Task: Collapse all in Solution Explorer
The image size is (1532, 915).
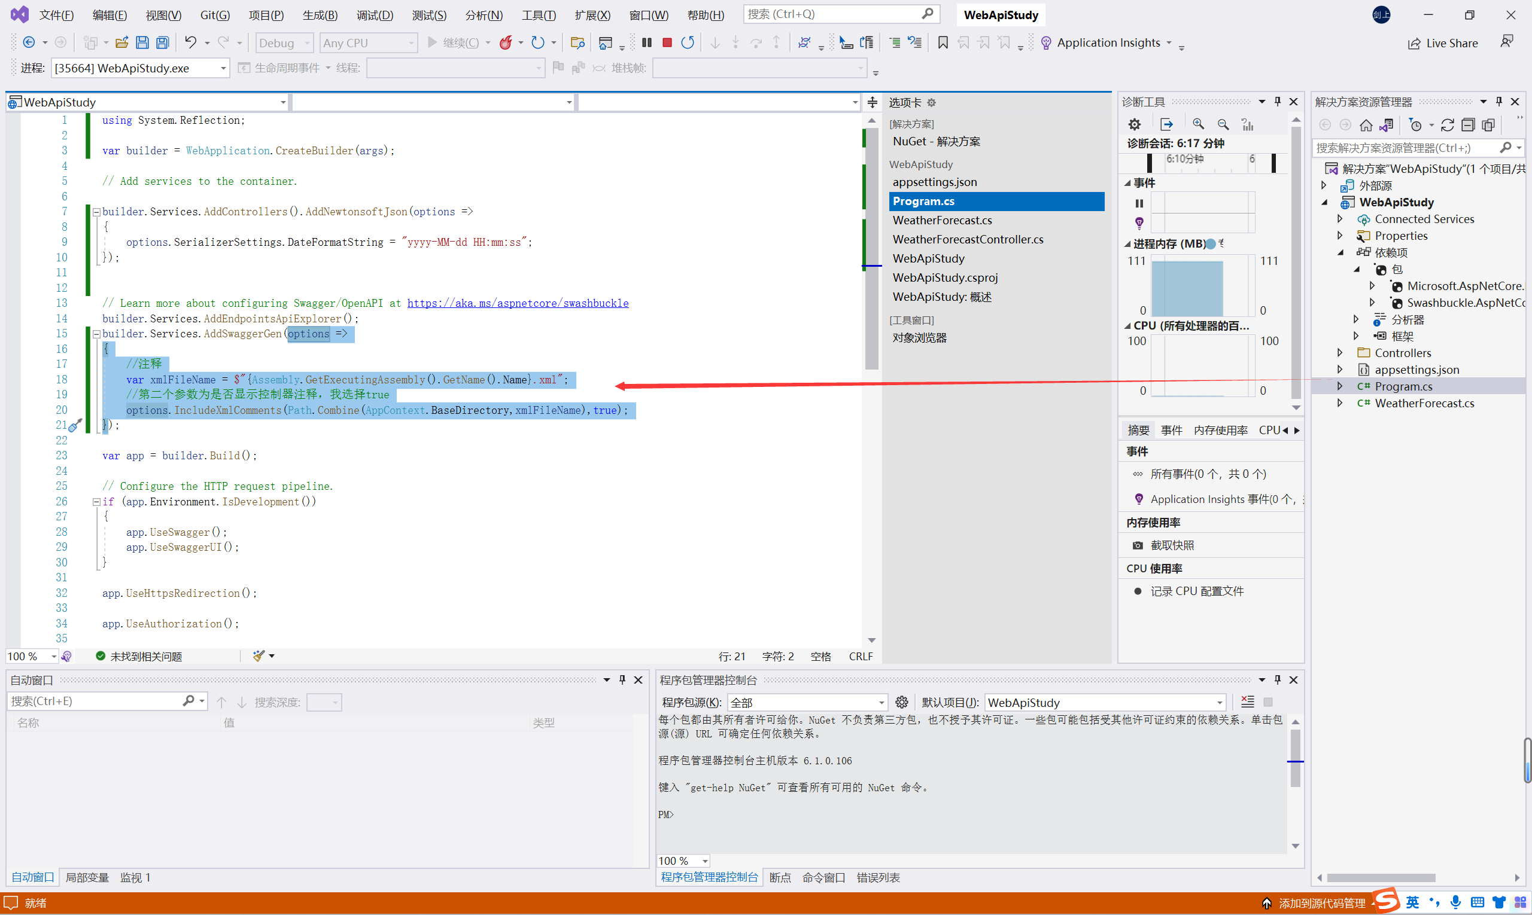Action: pos(1468,125)
